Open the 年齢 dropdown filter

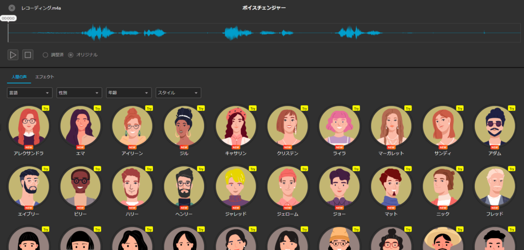129,93
